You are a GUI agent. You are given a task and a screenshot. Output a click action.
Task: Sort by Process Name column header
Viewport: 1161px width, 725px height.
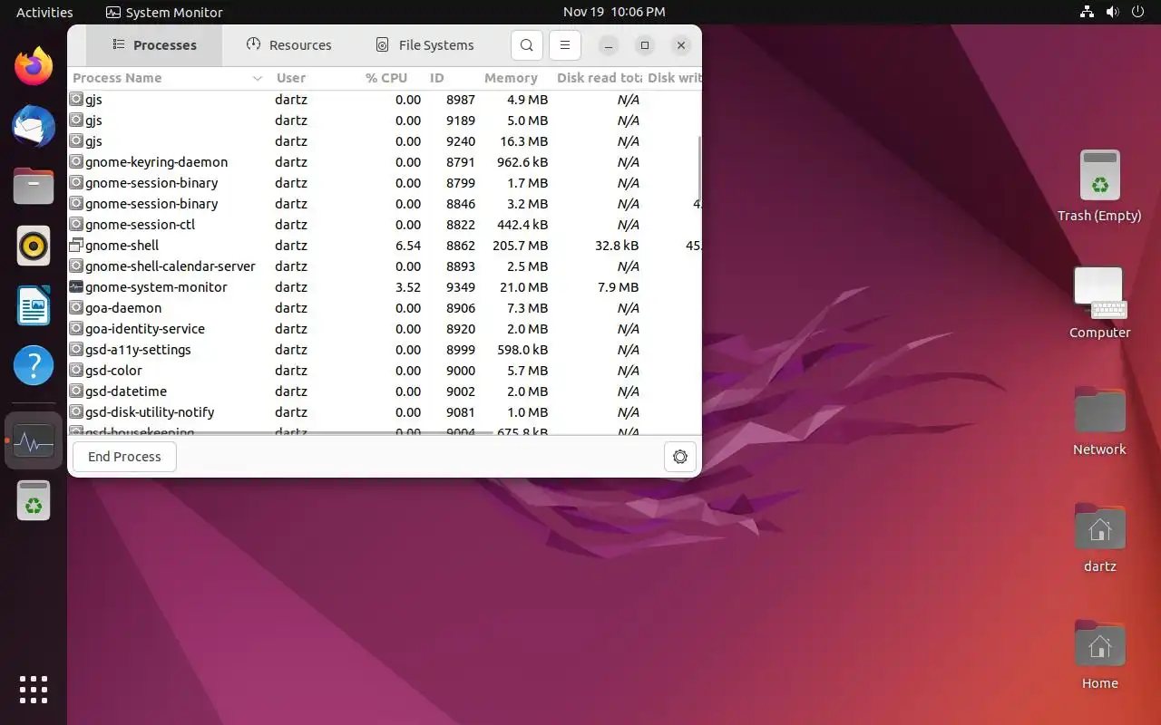pyautogui.click(x=168, y=78)
